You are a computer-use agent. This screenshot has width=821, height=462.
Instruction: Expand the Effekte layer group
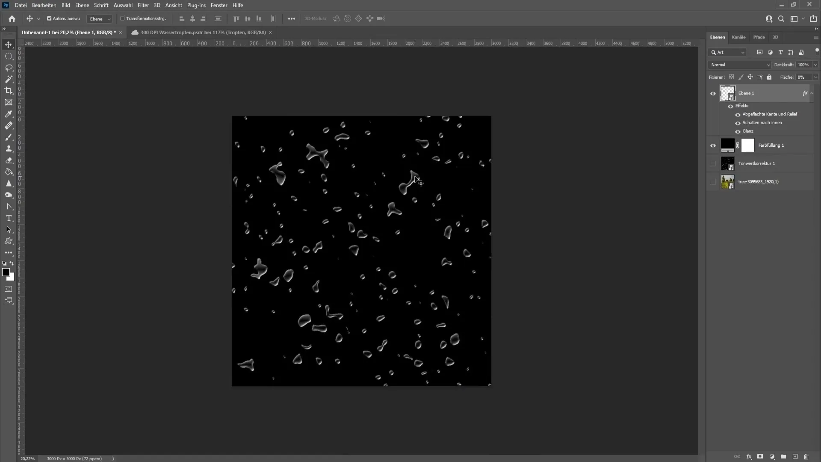coord(812,93)
